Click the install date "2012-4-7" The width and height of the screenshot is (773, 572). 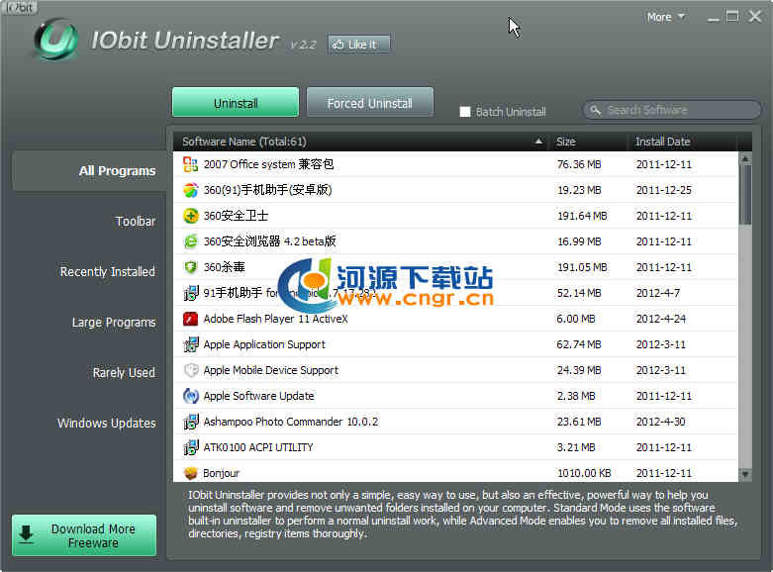(x=657, y=293)
